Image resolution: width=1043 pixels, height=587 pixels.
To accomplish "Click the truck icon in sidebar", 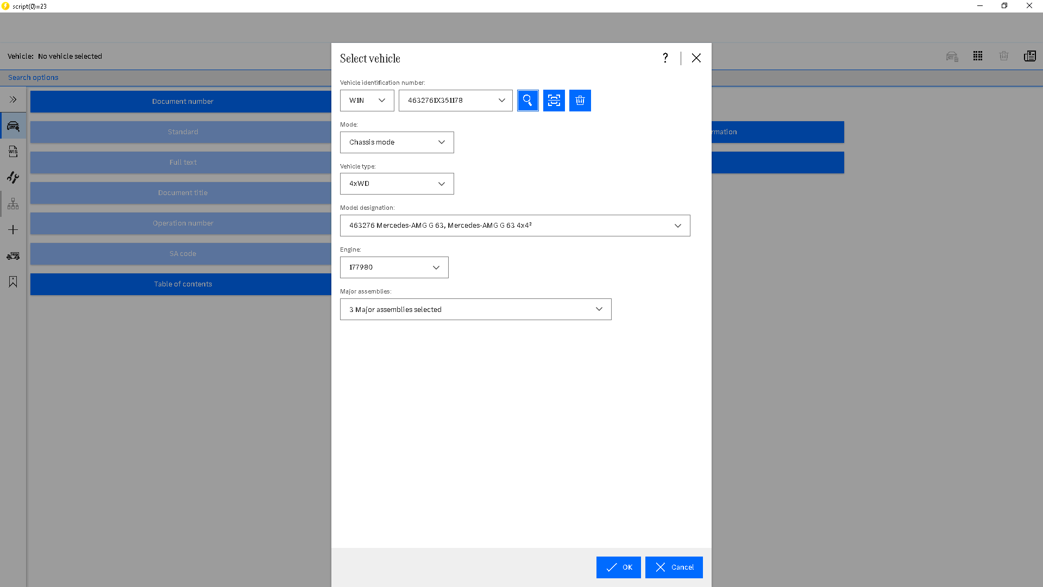I will point(13,255).
